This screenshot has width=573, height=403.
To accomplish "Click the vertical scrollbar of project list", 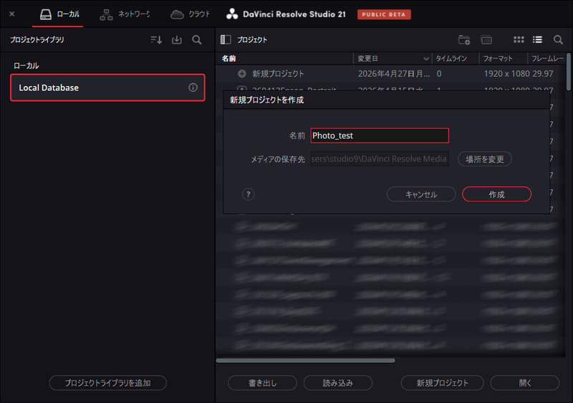I will point(568,72).
